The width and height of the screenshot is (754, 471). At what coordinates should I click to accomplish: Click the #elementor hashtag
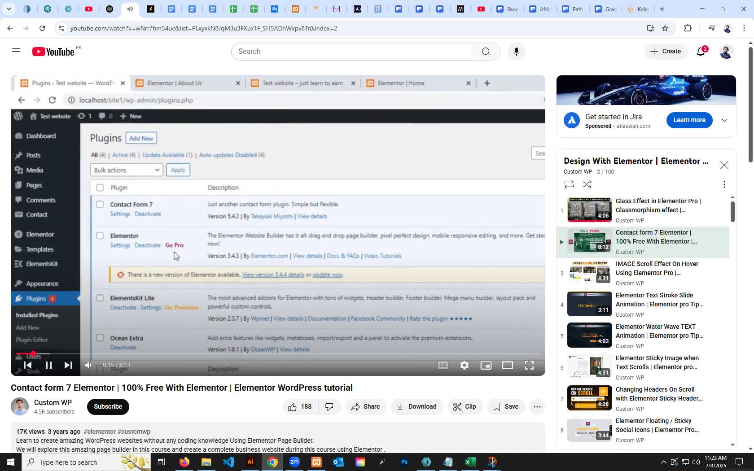coord(100,432)
